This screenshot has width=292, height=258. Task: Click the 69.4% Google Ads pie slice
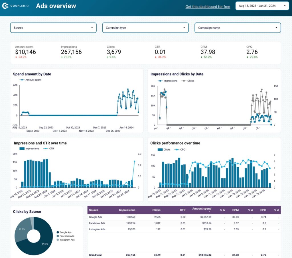coord(45,244)
